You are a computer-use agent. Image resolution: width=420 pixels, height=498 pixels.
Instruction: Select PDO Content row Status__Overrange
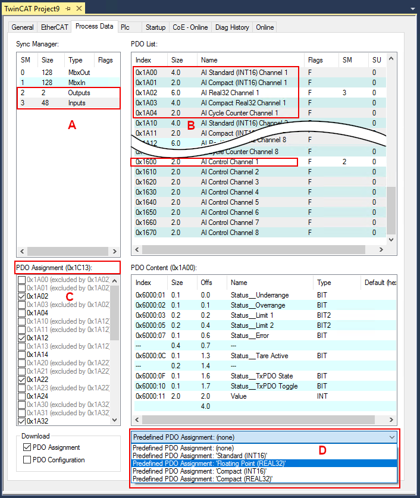pyautogui.click(x=265, y=305)
